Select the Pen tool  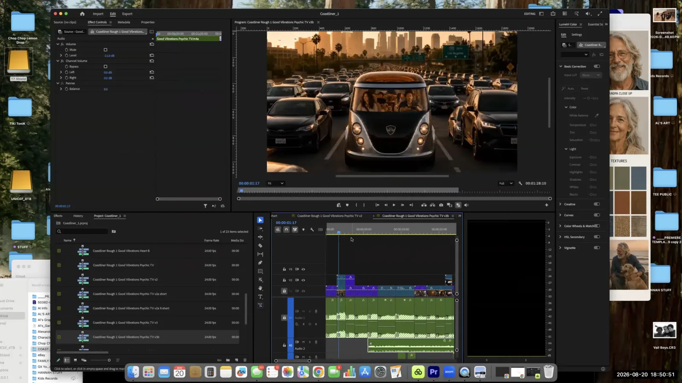pos(260,263)
